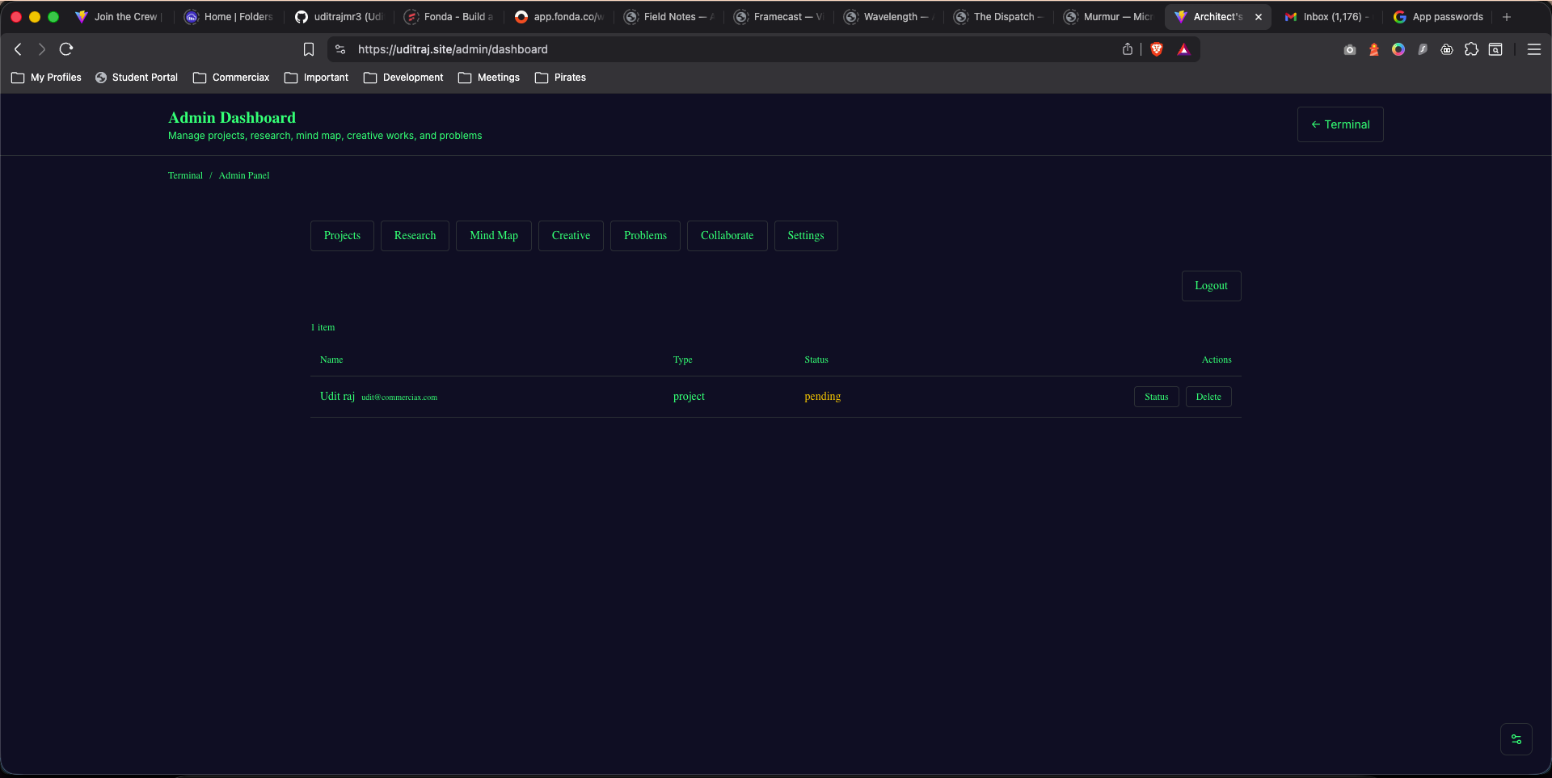Open the Development bookmarks folder
This screenshot has height=778, width=1552.
pos(403,78)
